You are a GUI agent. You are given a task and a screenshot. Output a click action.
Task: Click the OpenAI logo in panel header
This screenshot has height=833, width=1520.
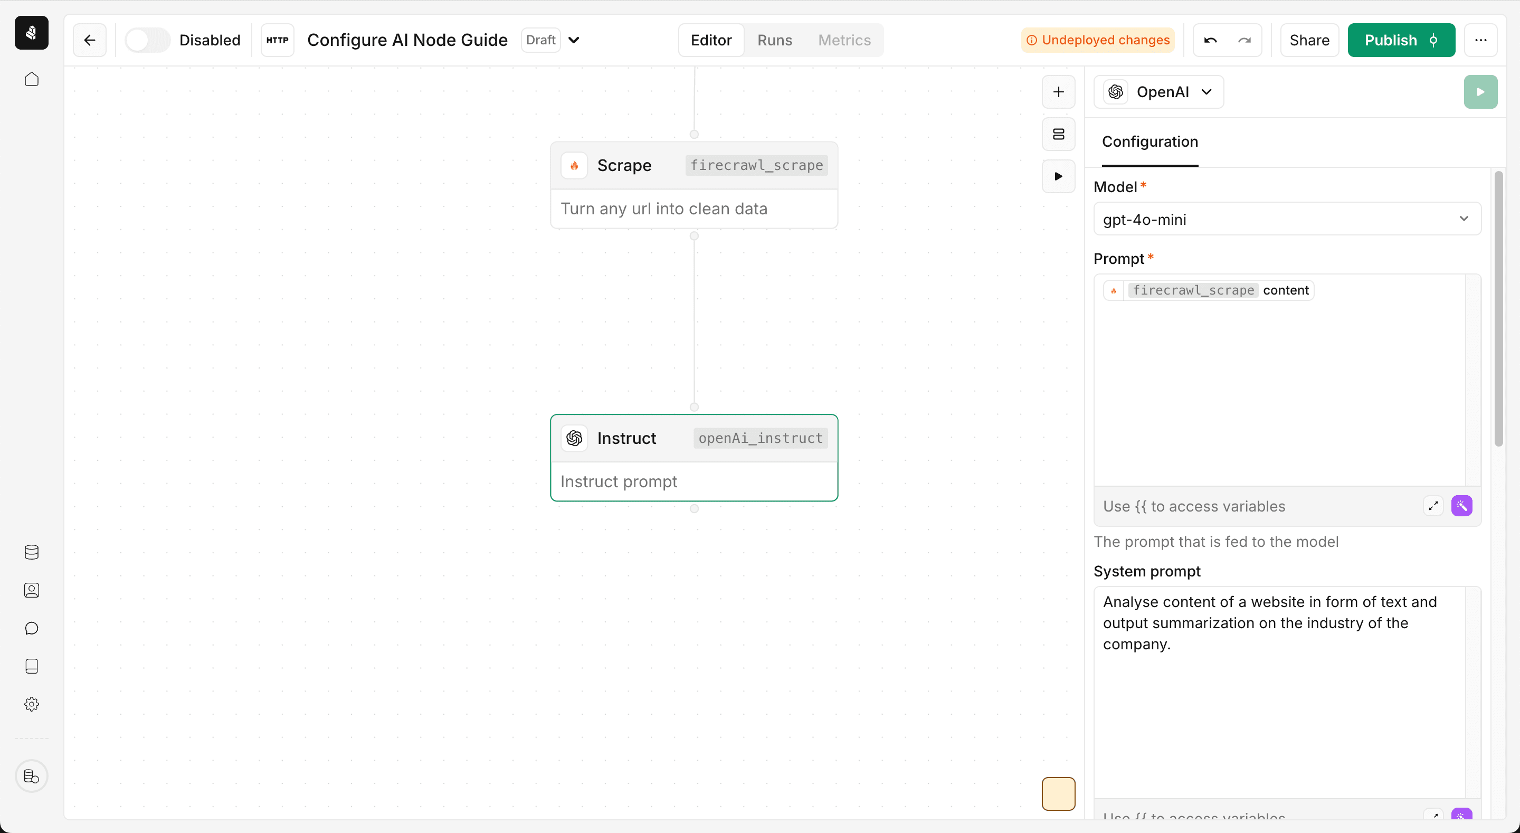(x=1116, y=92)
